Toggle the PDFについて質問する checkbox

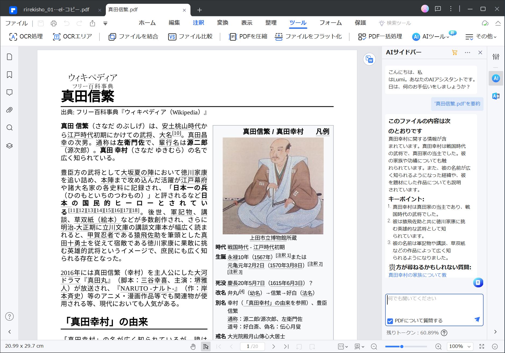point(390,320)
